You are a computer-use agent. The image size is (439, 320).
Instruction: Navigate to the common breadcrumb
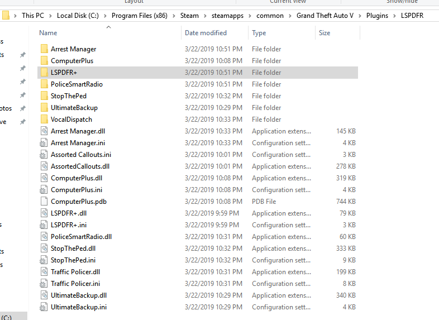[x=270, y=16]
